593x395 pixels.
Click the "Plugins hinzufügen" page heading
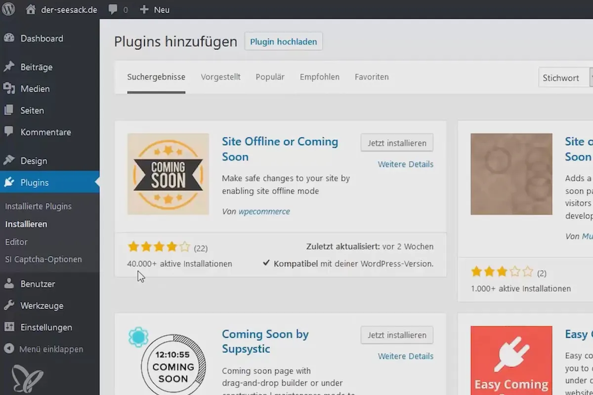click(175, 41)
